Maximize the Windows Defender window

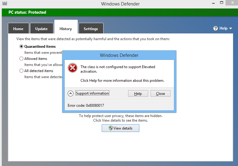(x=222, y=2)
